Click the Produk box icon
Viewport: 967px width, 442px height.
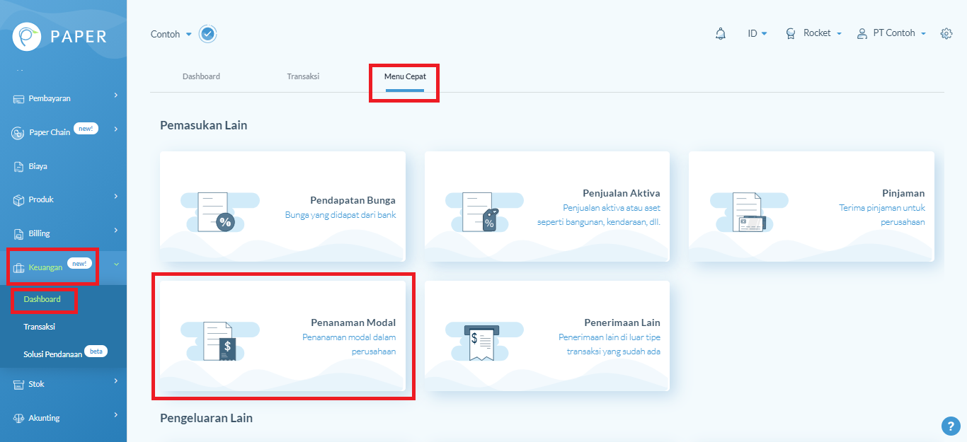[19, 200]
